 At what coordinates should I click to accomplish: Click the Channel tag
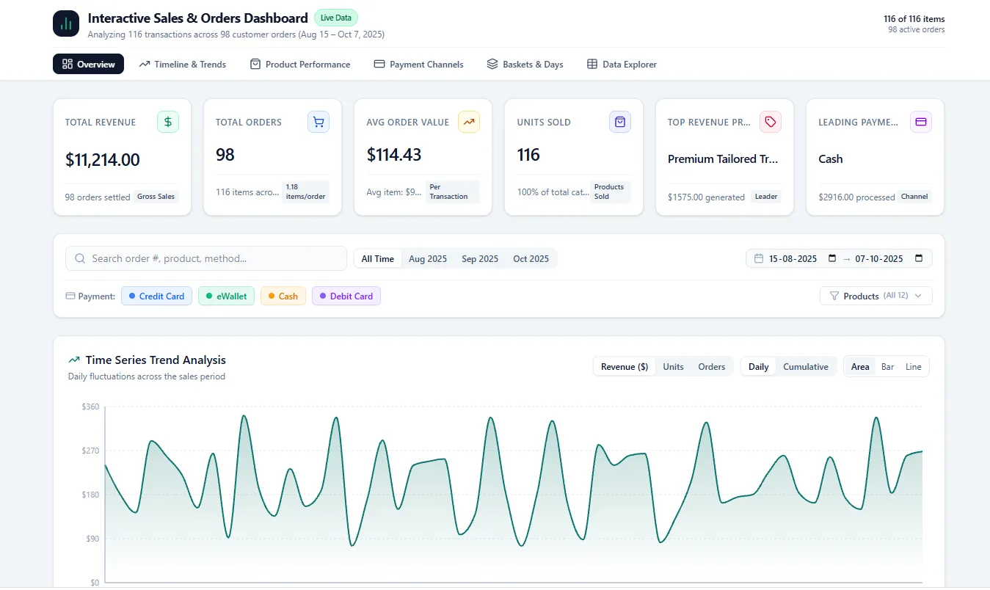click(915, 197)
